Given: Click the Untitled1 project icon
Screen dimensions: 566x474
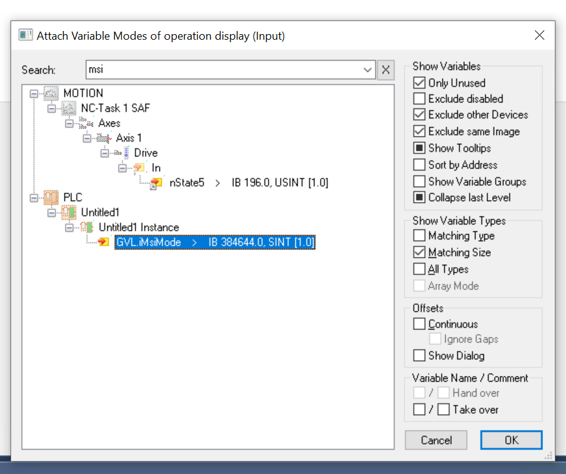Looking at the screenshot, I should [x=69, y=212].
